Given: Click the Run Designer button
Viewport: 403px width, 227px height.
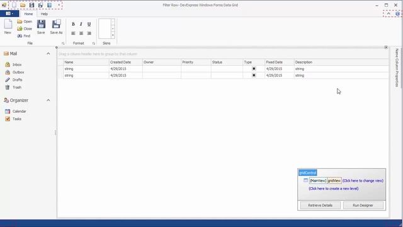Looking at the screenshot, I should [363, 205].
